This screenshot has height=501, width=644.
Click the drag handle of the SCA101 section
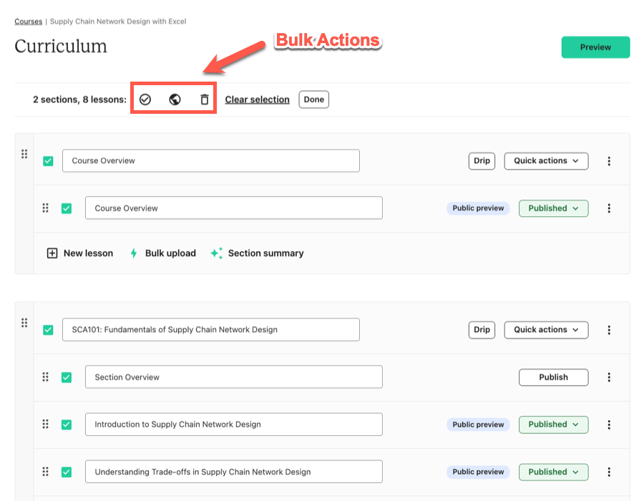point(24,323)
